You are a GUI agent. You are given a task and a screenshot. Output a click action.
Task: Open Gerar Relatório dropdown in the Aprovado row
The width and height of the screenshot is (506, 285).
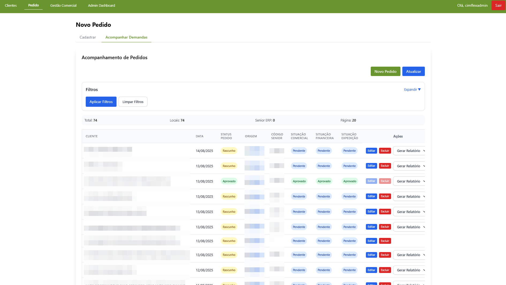[409, 181]
